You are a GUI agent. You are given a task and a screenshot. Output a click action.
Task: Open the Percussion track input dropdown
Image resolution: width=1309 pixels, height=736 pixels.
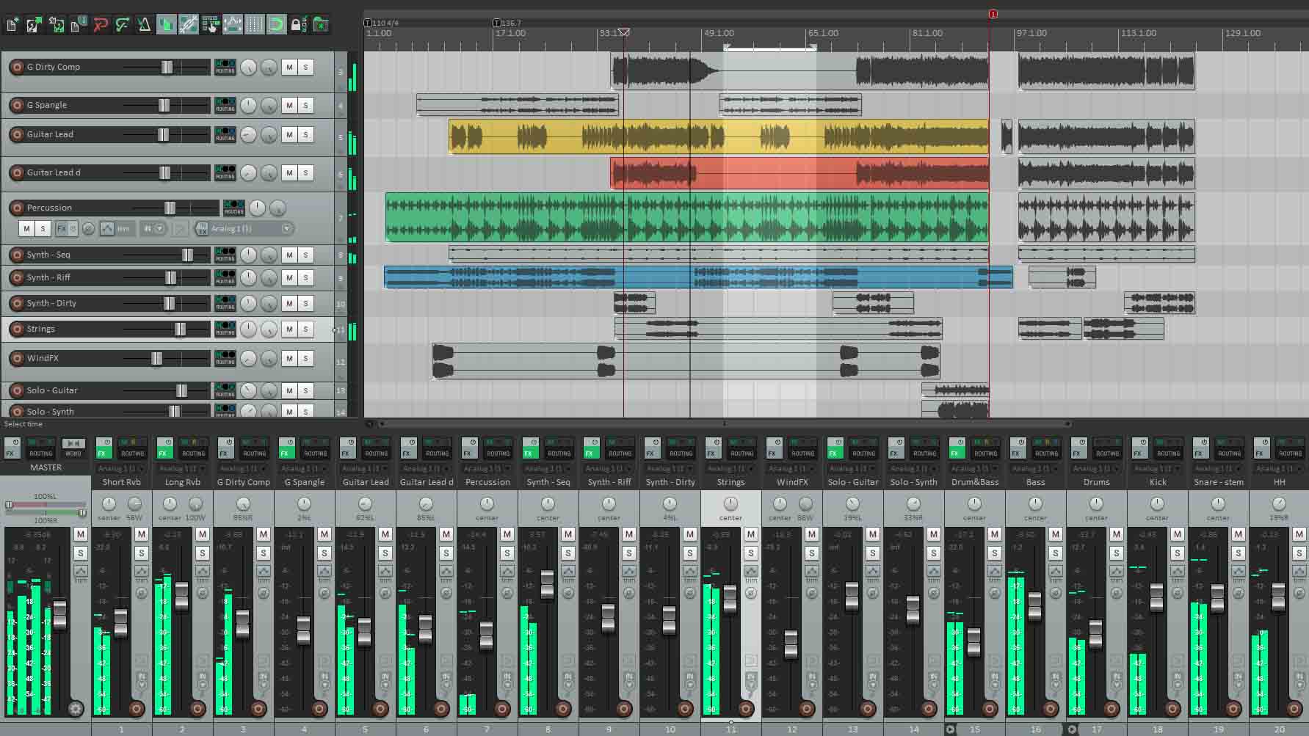pos(287,229)
